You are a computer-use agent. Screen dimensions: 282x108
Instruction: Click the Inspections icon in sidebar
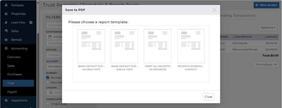tap(6, 100)
